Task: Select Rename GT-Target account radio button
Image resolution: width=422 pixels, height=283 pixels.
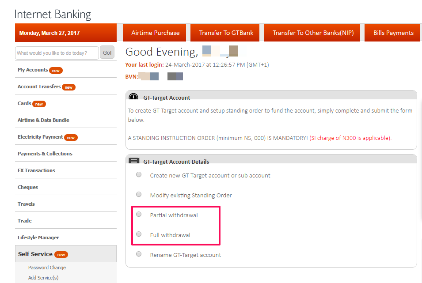Action: [139, 254]
